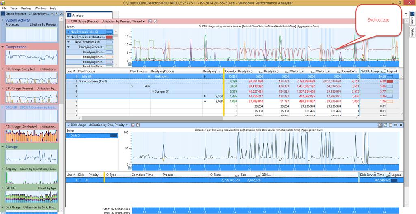Sort by the % CPU Usage column header
Image resolution: width=416 pixels, height=214 pixels.
tap(373, 71)
